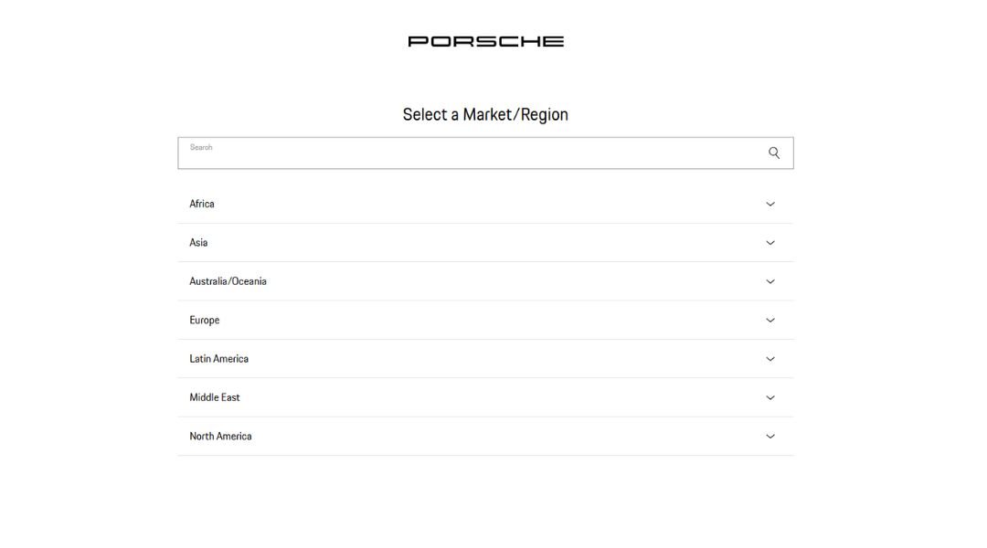
Task: Click the chevron beside North America
Action: [x=770, y=437]
